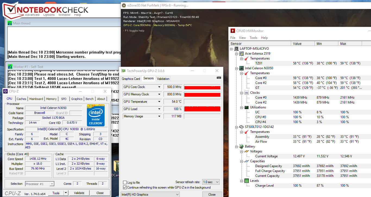
Task: Click the GPU-Z title bar app icon
Action: (124, 71)
